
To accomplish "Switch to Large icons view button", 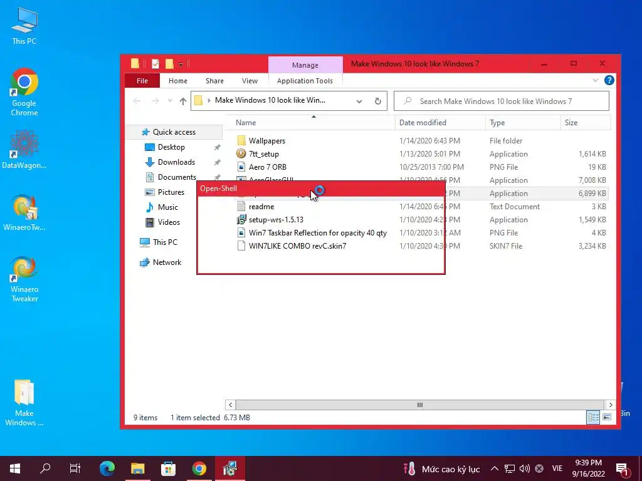I will pos(607,417).
